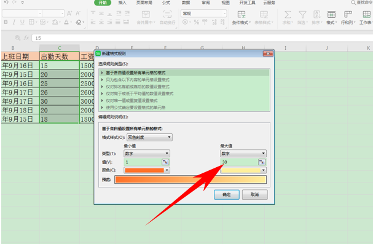Select rule type 仅对高于或低于平均值的数值设置格式
Viewport: 373px width, 244px height.
(x=184, y=93)
